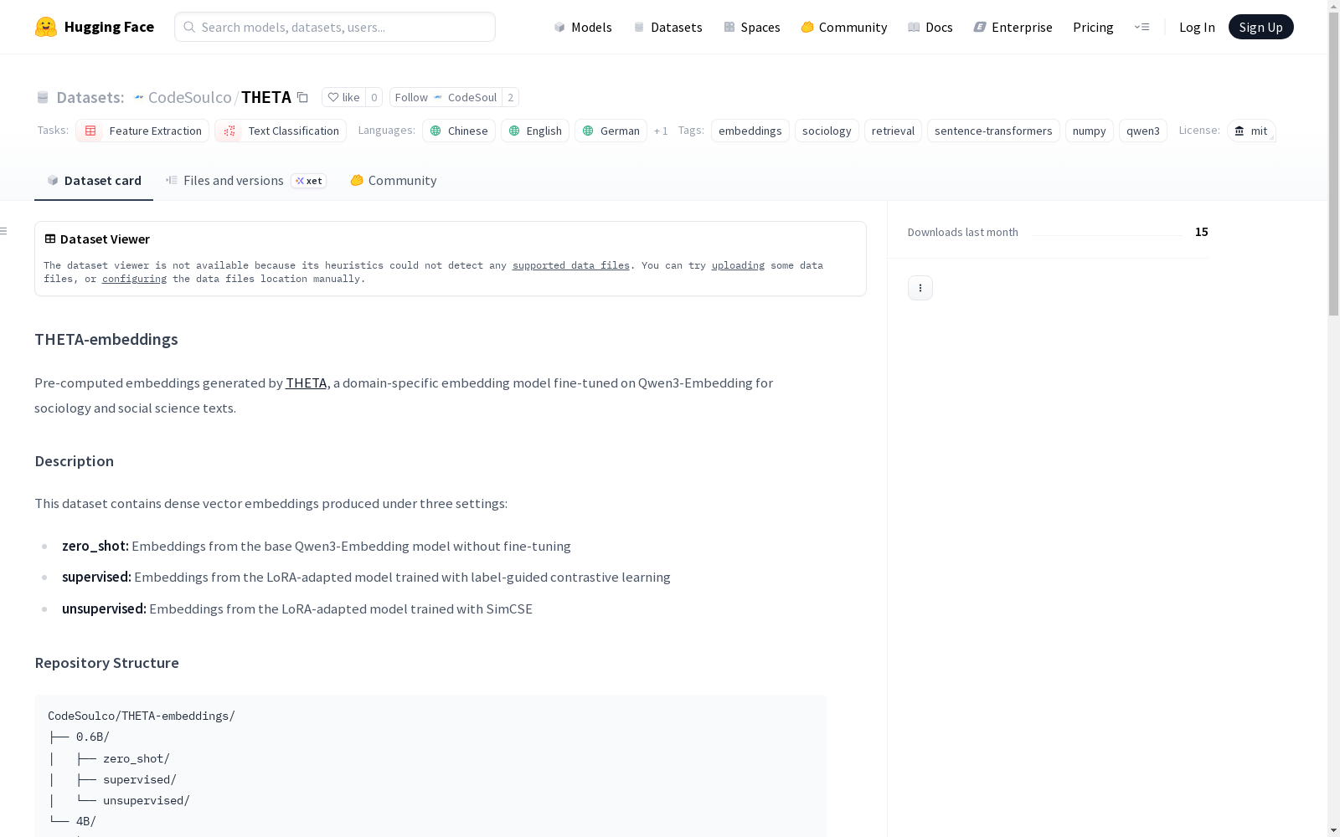Select the numpy tag
Image resolution: width=1340 pixels, height=837 pixels.
click(x=1089, y=131)
